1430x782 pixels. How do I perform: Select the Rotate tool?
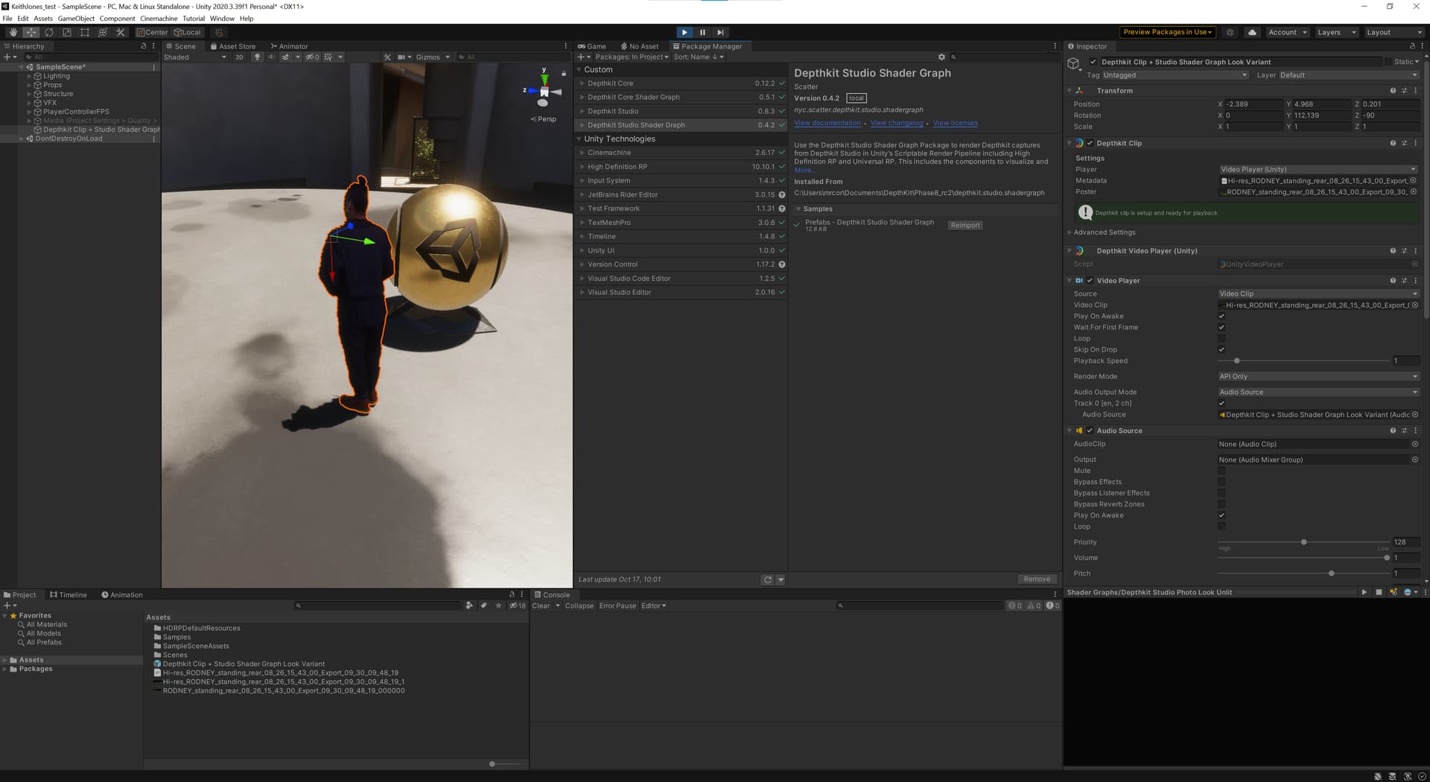(x=49, y=32)
